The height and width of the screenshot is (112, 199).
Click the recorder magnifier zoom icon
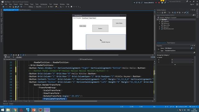[139, 3]
